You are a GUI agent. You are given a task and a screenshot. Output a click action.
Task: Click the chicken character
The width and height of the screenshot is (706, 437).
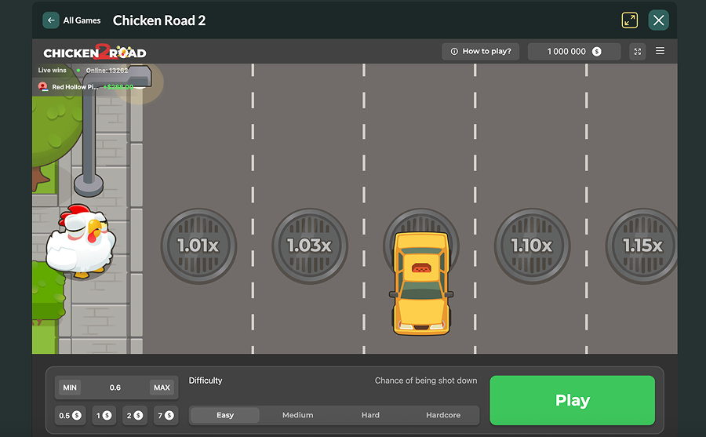81,241
